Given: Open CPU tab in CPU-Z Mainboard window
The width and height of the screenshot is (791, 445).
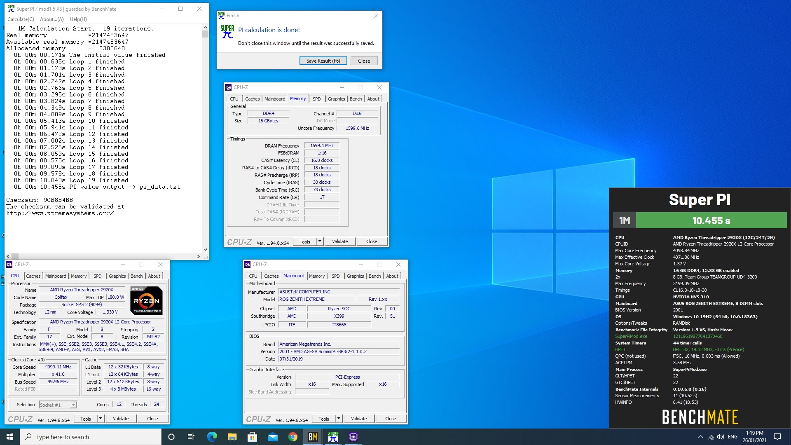Looking at the screenshot, I should [253, 276].
